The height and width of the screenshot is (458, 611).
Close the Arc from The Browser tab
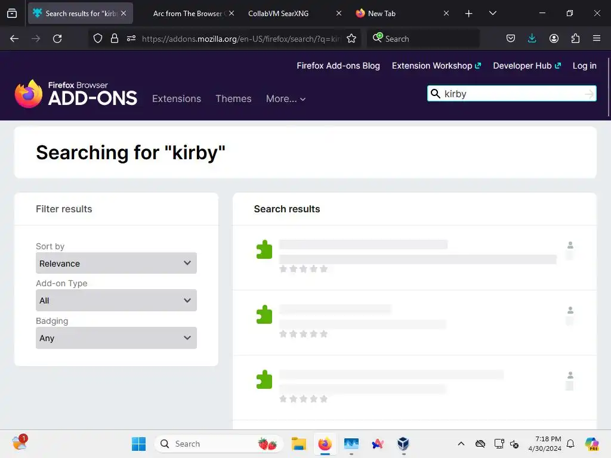[x=232, y=13]
